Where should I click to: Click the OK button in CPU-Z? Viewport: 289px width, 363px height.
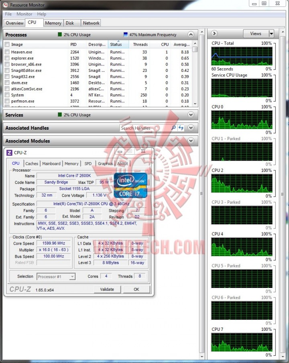tap(136, 289)
